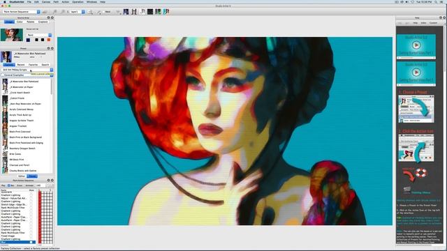Select the Recent tab in Preset panel
The image size is (447, 251).
coord(21,65)
